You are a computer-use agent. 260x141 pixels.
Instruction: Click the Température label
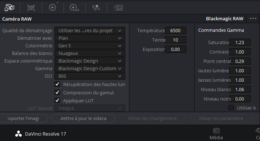151,30
